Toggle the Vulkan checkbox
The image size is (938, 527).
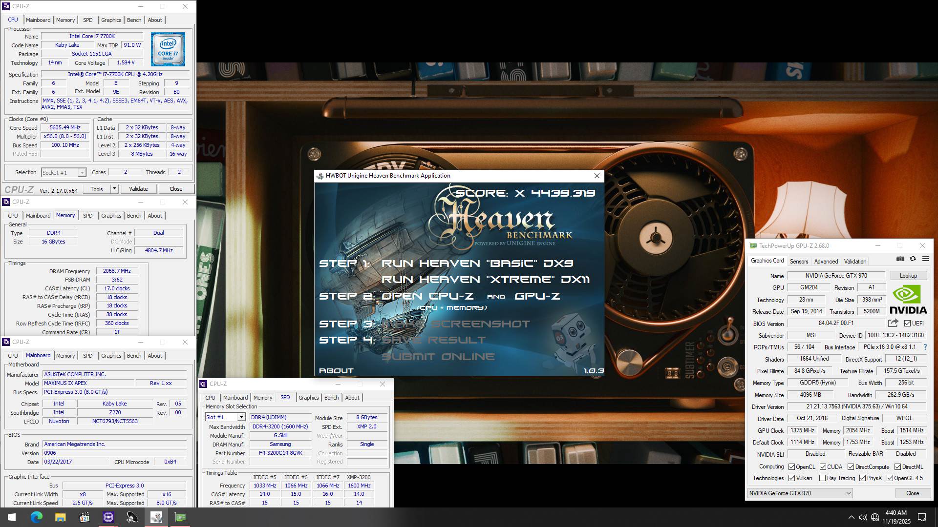coord(791,478)
